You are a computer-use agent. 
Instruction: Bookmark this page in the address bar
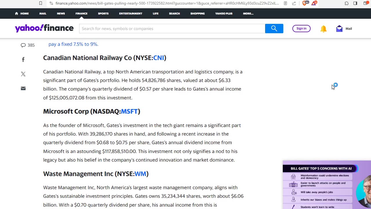point(41,3)
